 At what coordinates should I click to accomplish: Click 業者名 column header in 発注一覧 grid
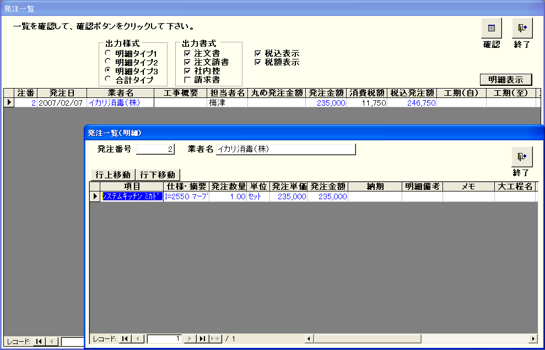coord(120,93)
